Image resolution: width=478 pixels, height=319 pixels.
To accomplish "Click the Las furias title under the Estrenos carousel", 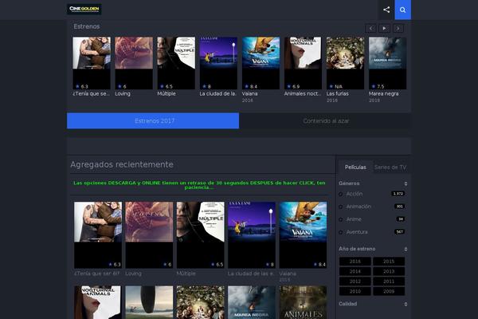I will [338, 94].
